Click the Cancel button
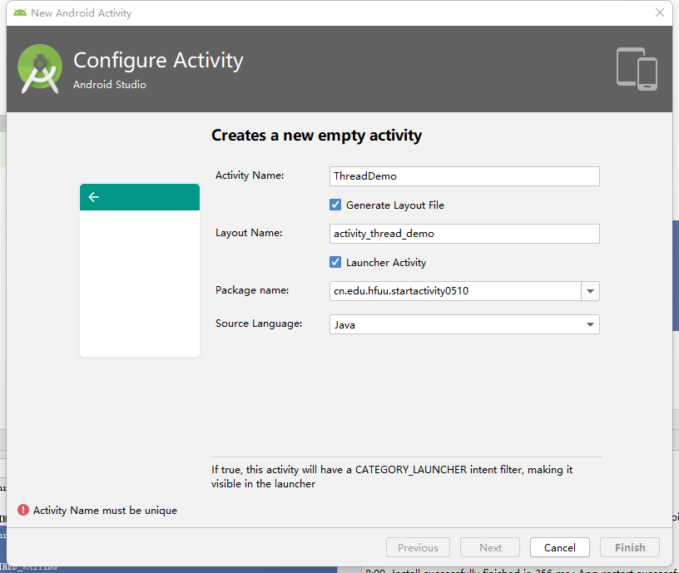The width and height of the screenshot is (679, 573). [559, 547]
